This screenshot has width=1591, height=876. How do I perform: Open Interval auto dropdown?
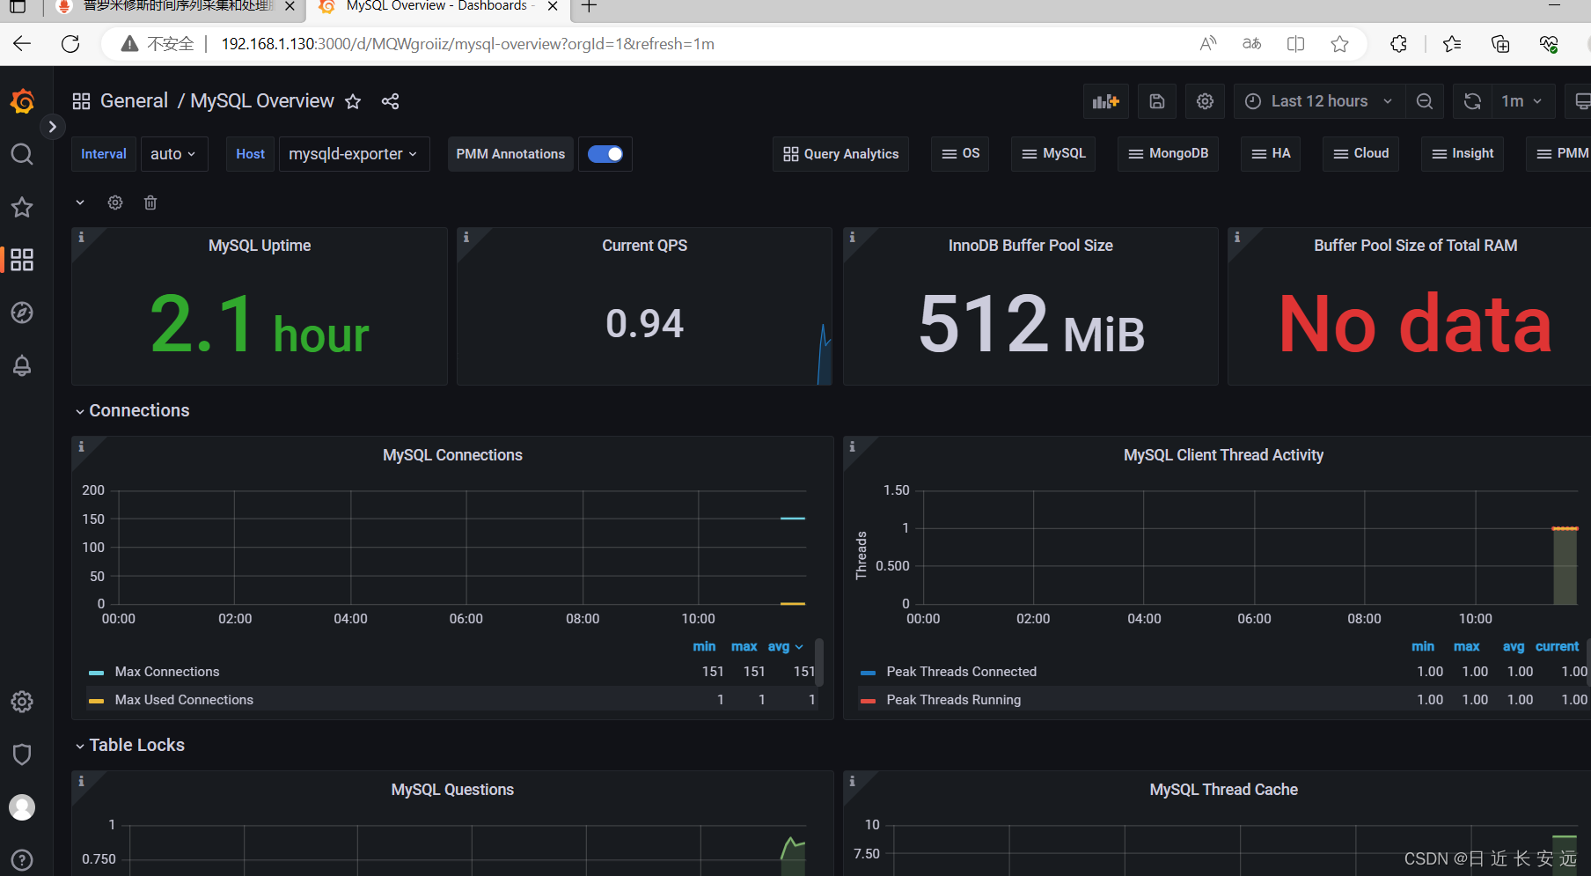(x=173, y=154)
